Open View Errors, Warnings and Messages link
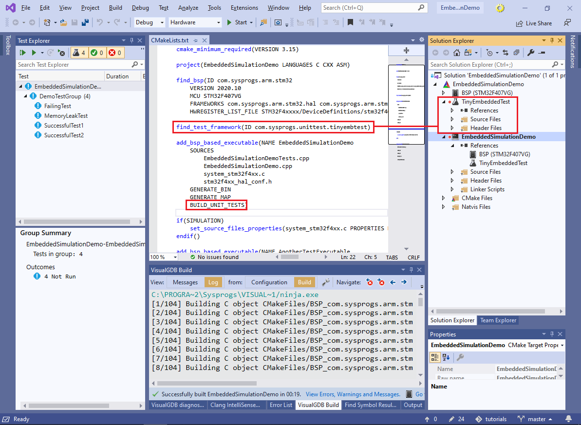 (353, 394)
